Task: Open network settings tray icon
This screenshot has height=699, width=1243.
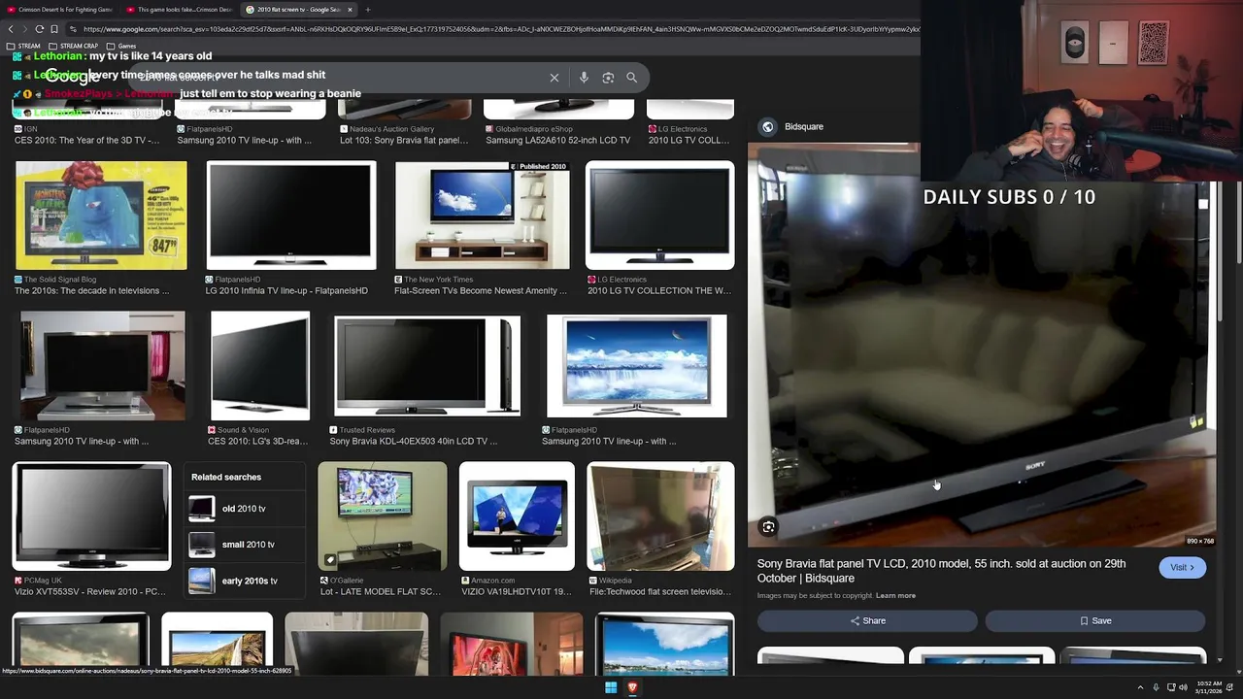Action: pyautogui.click(x=1170, y=687)
